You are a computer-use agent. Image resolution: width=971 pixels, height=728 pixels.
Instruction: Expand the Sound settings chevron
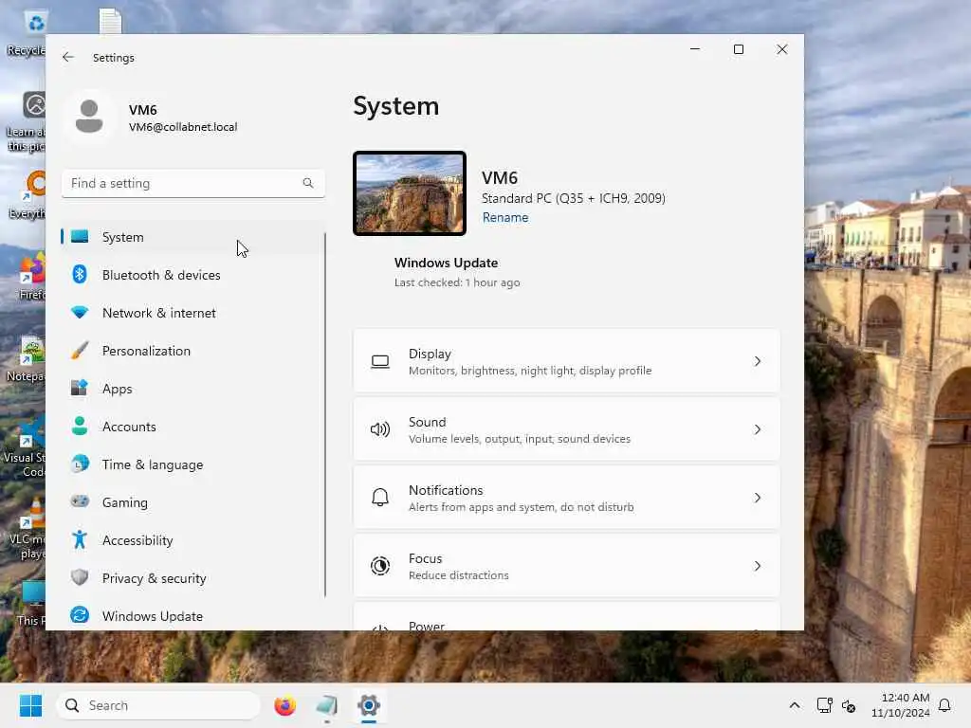pos(758,429)
